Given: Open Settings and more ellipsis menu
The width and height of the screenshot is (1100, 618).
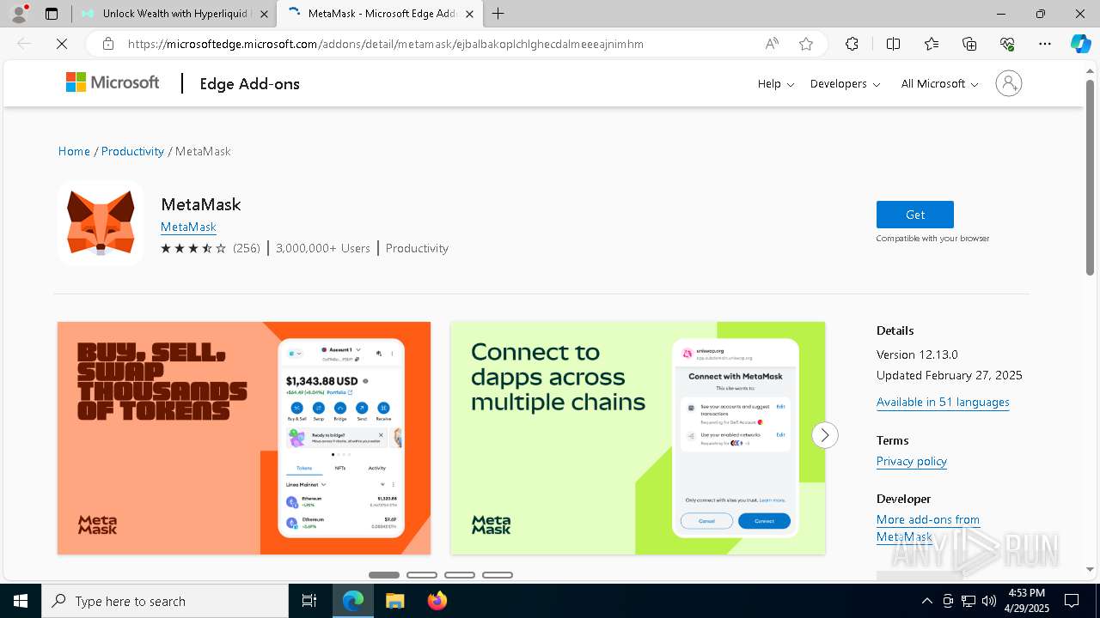Looking at the screenshot, I should click(1045, 44).
